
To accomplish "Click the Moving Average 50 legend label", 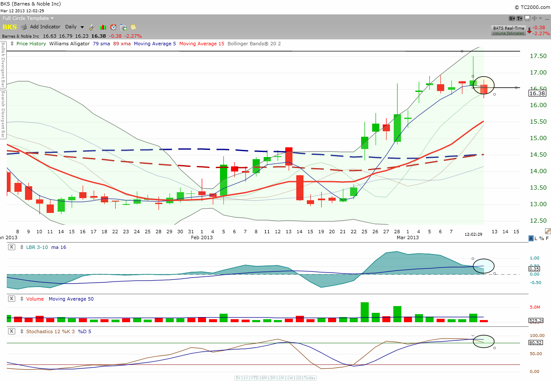I will pyautogui.click(x=71, y=299).
